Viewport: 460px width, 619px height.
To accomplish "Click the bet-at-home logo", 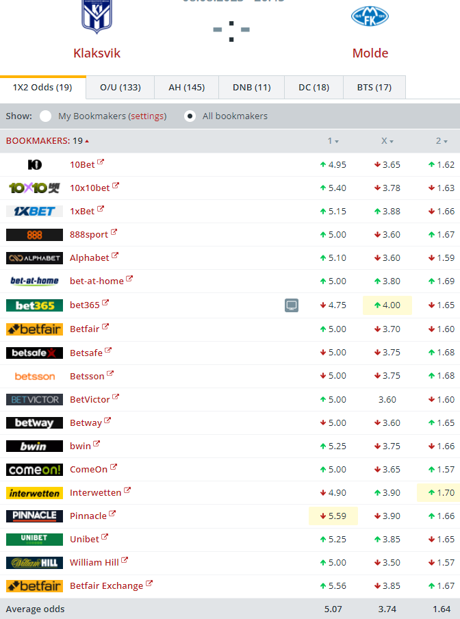I will pos(34,281).
